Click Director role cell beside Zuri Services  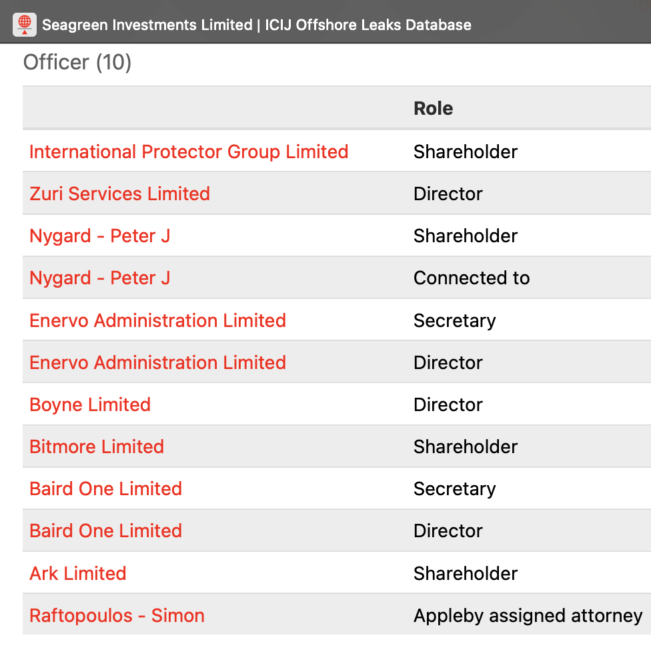448,194
